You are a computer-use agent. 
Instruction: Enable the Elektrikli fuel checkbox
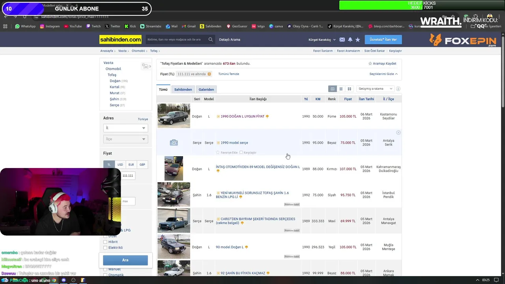pos(105,248)
